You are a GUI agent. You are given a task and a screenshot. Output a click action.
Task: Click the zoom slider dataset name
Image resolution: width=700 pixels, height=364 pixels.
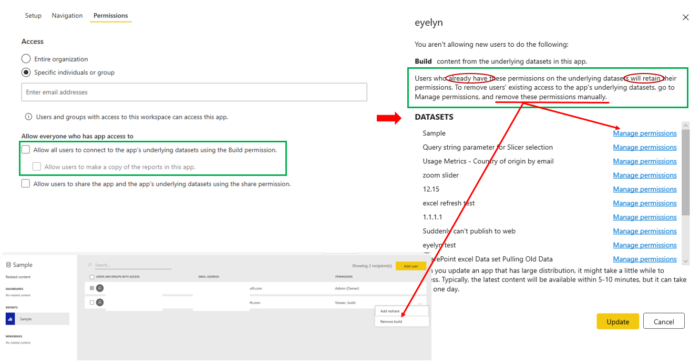[x=440, y=175]
